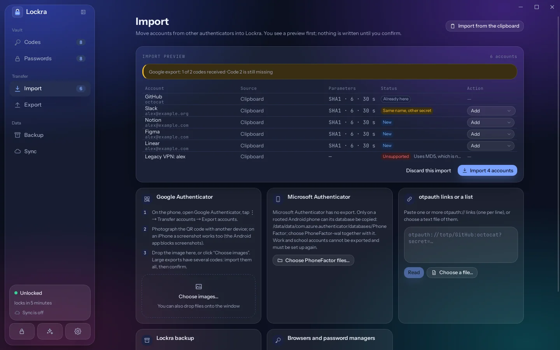Click the vertical scrollbar on the right edge

pyautogui.click(x=558, y=154)
